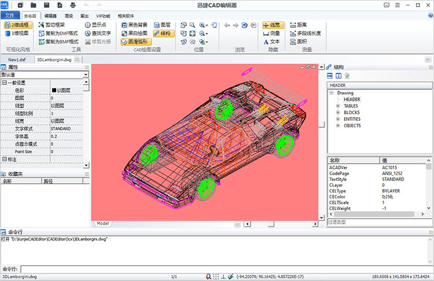Switch to the 编辑器 ribbon tab
434x281 pixels.
coord(50,16)
